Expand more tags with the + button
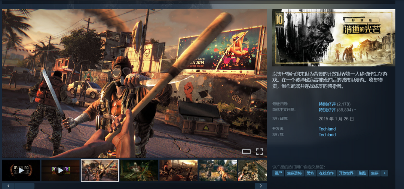This screenshot has width=404, height=189. (x=385, y=173)
